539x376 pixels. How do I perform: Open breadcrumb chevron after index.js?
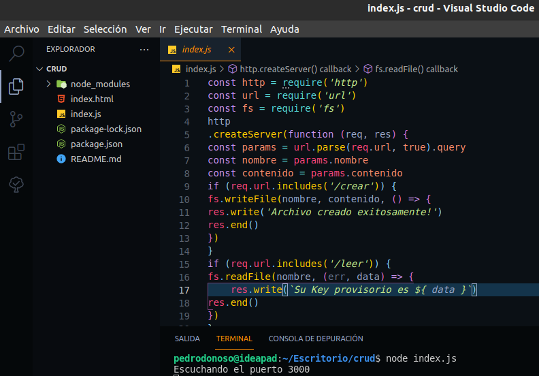[222, 69]
